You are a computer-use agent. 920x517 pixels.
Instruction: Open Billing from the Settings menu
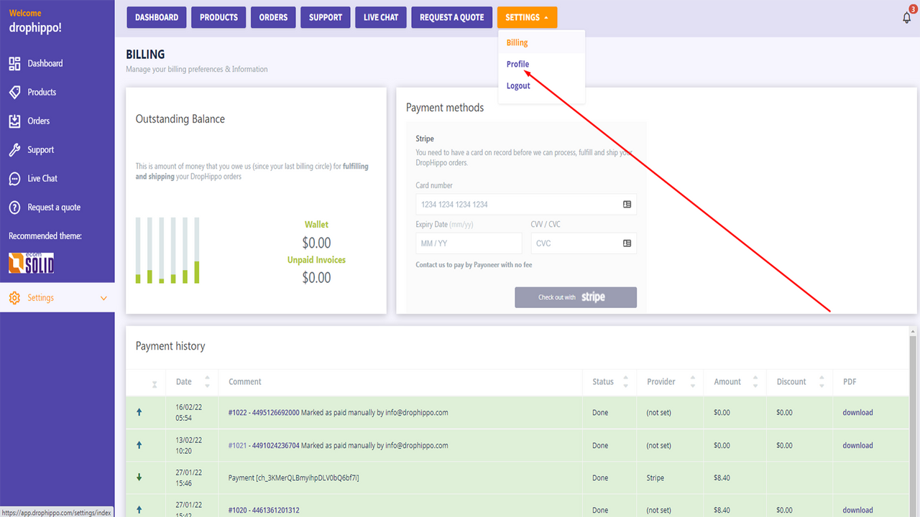[517, 42]
